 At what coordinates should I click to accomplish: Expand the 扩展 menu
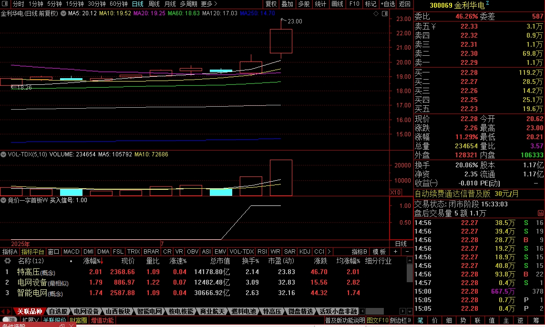tap(30, 320)
